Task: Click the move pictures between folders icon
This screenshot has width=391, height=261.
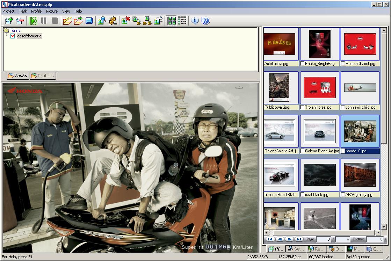Action: coord(147,21)
